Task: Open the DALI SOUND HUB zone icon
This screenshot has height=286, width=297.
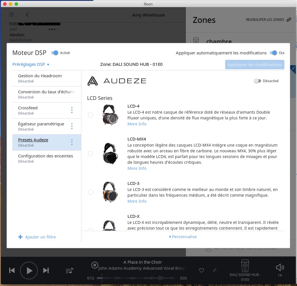Action: (x=245, y=265)
